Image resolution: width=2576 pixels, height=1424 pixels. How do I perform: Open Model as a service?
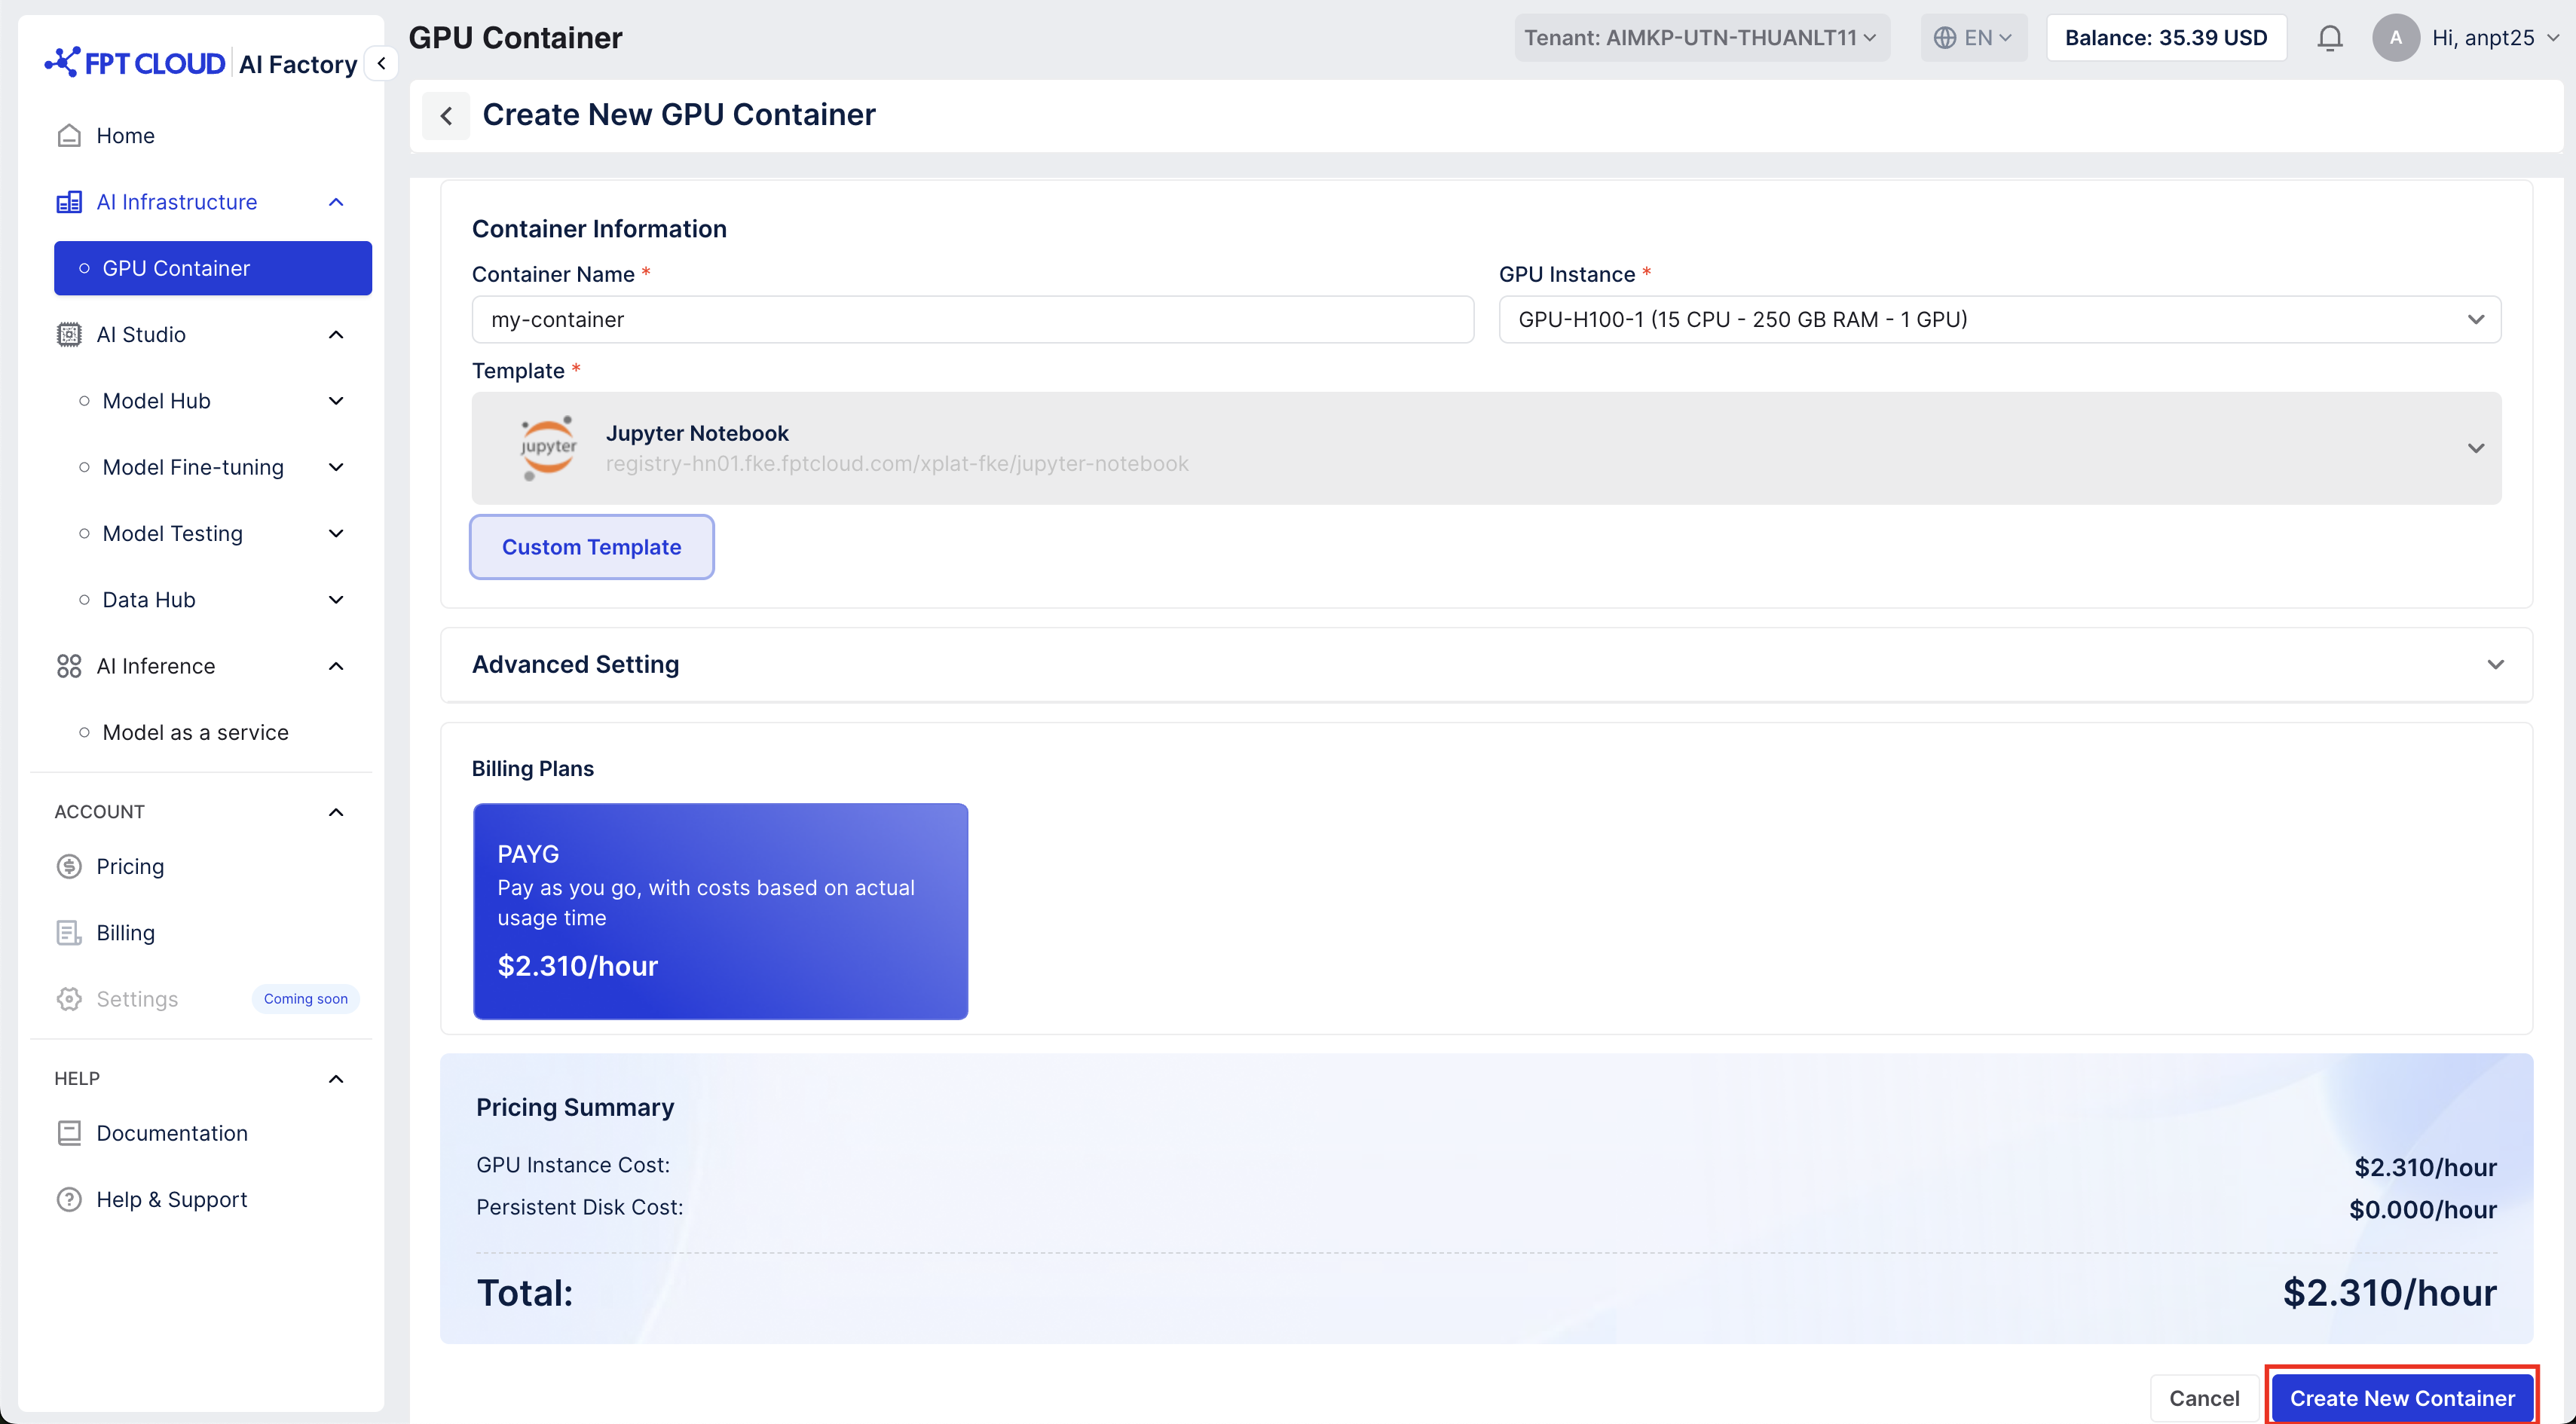coord(196,733)
